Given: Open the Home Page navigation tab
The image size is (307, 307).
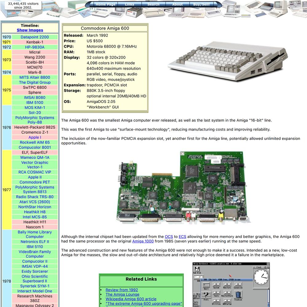Looking at the screenshot, I should click(105, 4).
